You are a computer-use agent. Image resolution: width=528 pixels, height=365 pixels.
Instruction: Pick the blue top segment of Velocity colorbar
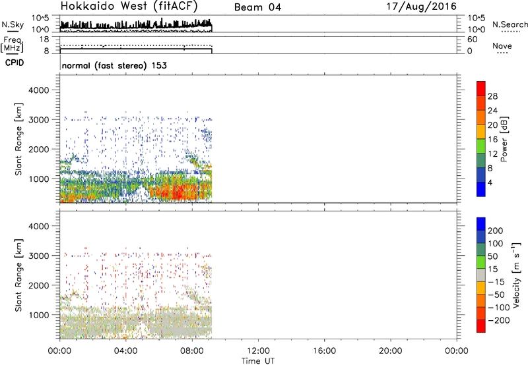(481, 224)
